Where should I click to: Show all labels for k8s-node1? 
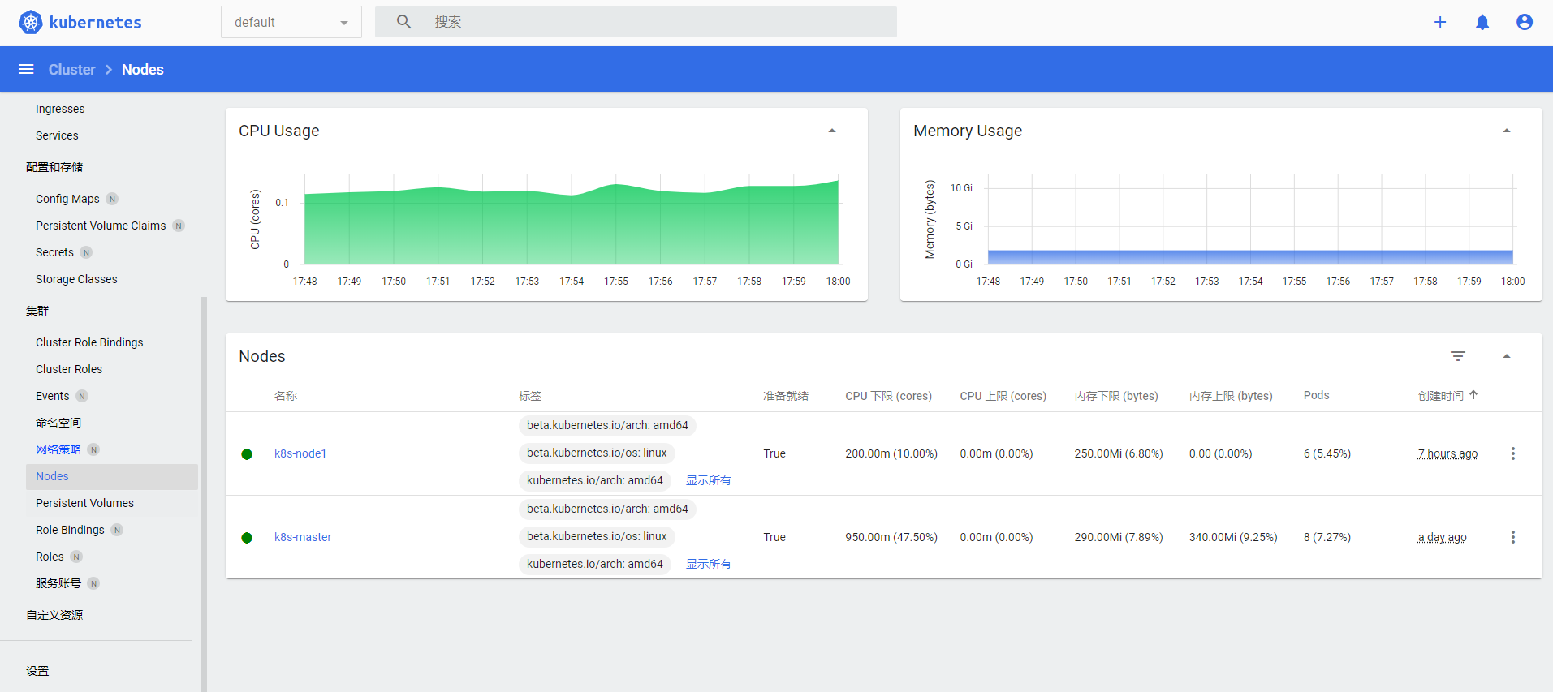point(708,480)
